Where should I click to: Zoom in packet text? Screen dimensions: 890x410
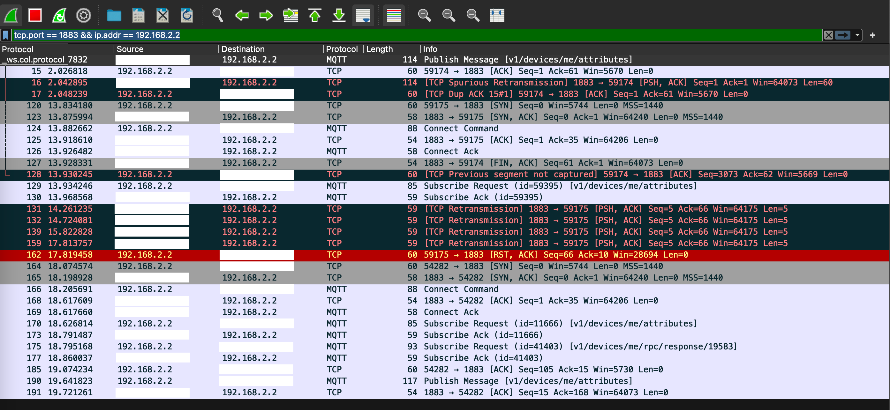[424, 15]
